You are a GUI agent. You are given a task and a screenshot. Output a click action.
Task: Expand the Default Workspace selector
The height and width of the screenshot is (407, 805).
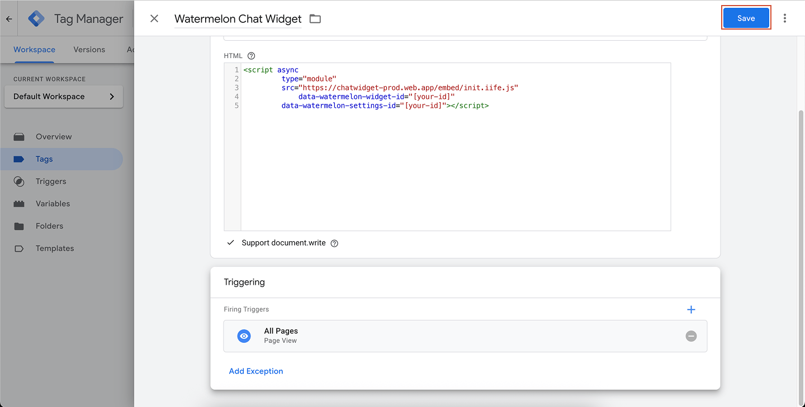pos(64,97)
